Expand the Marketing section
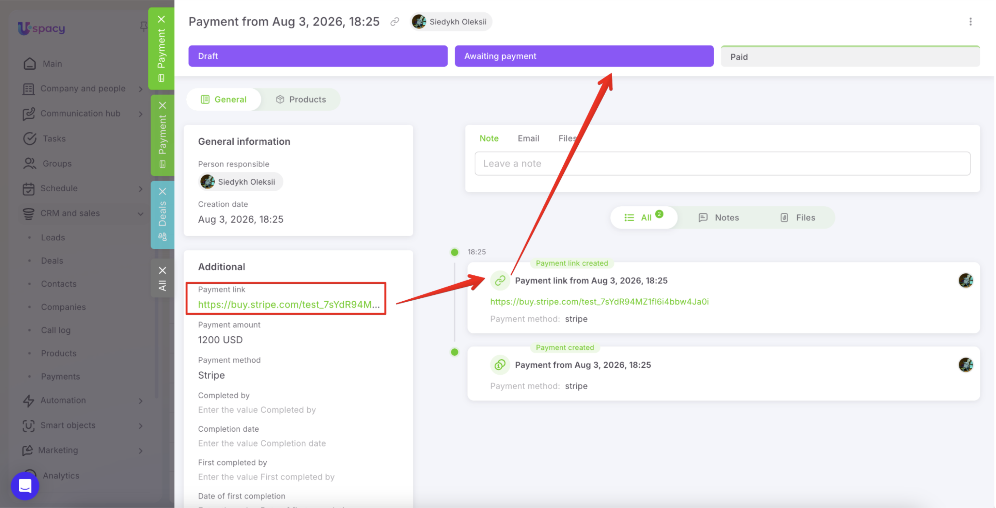996x508 pixels. point(140,451)
